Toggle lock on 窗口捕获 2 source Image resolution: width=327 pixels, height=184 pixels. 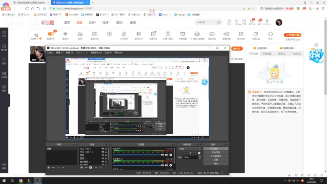[x=106, y=162]
